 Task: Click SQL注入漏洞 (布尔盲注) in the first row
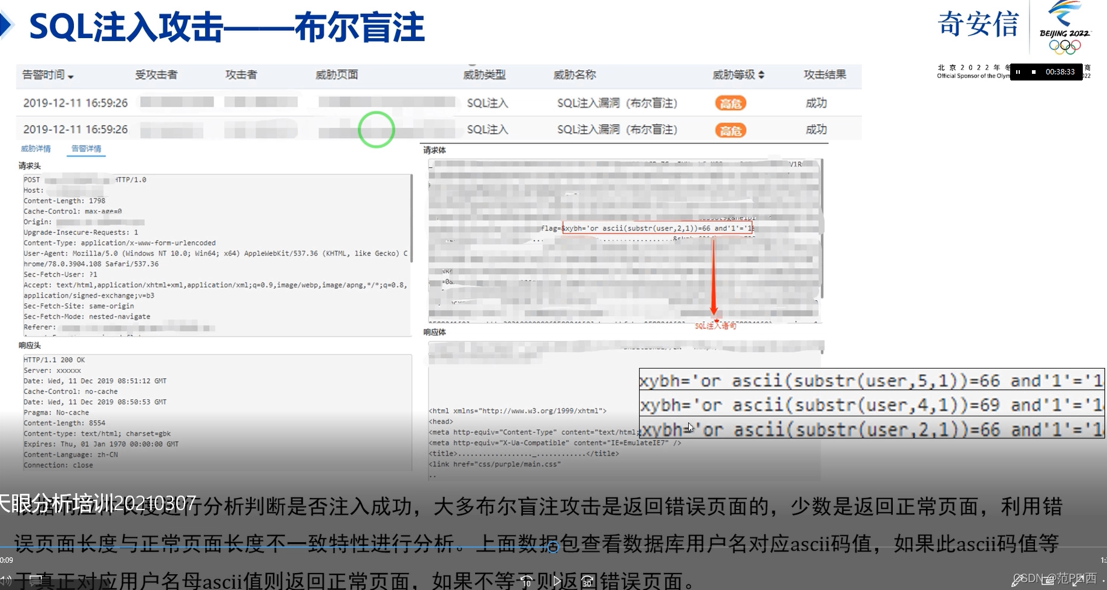click(617, 103)
